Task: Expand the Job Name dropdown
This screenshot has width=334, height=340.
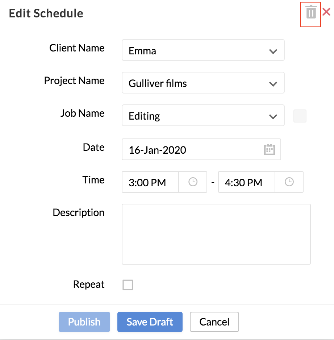Action: pos(273,116)
